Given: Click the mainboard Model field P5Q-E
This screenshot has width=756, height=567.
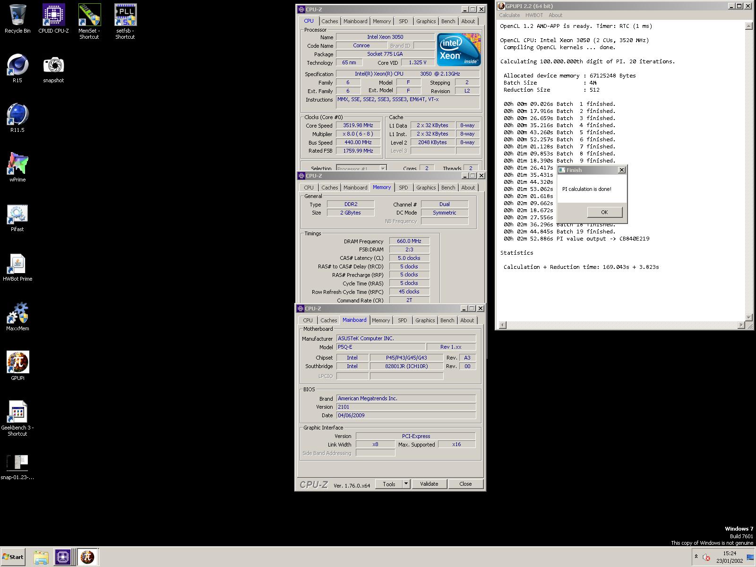Looking at the screenshot, I should 381,347.
